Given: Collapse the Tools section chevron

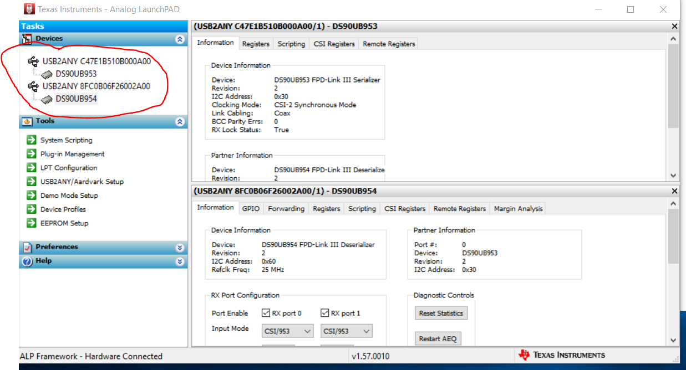Looking at the screenshot, I should point(180,122).
